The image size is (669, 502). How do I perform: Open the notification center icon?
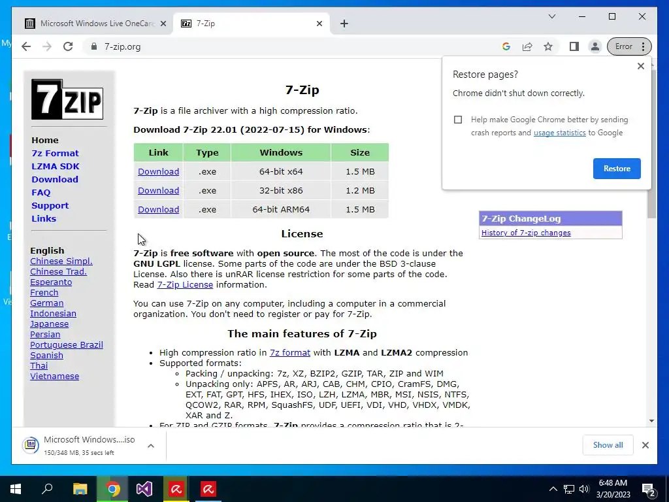coord(649,490)
